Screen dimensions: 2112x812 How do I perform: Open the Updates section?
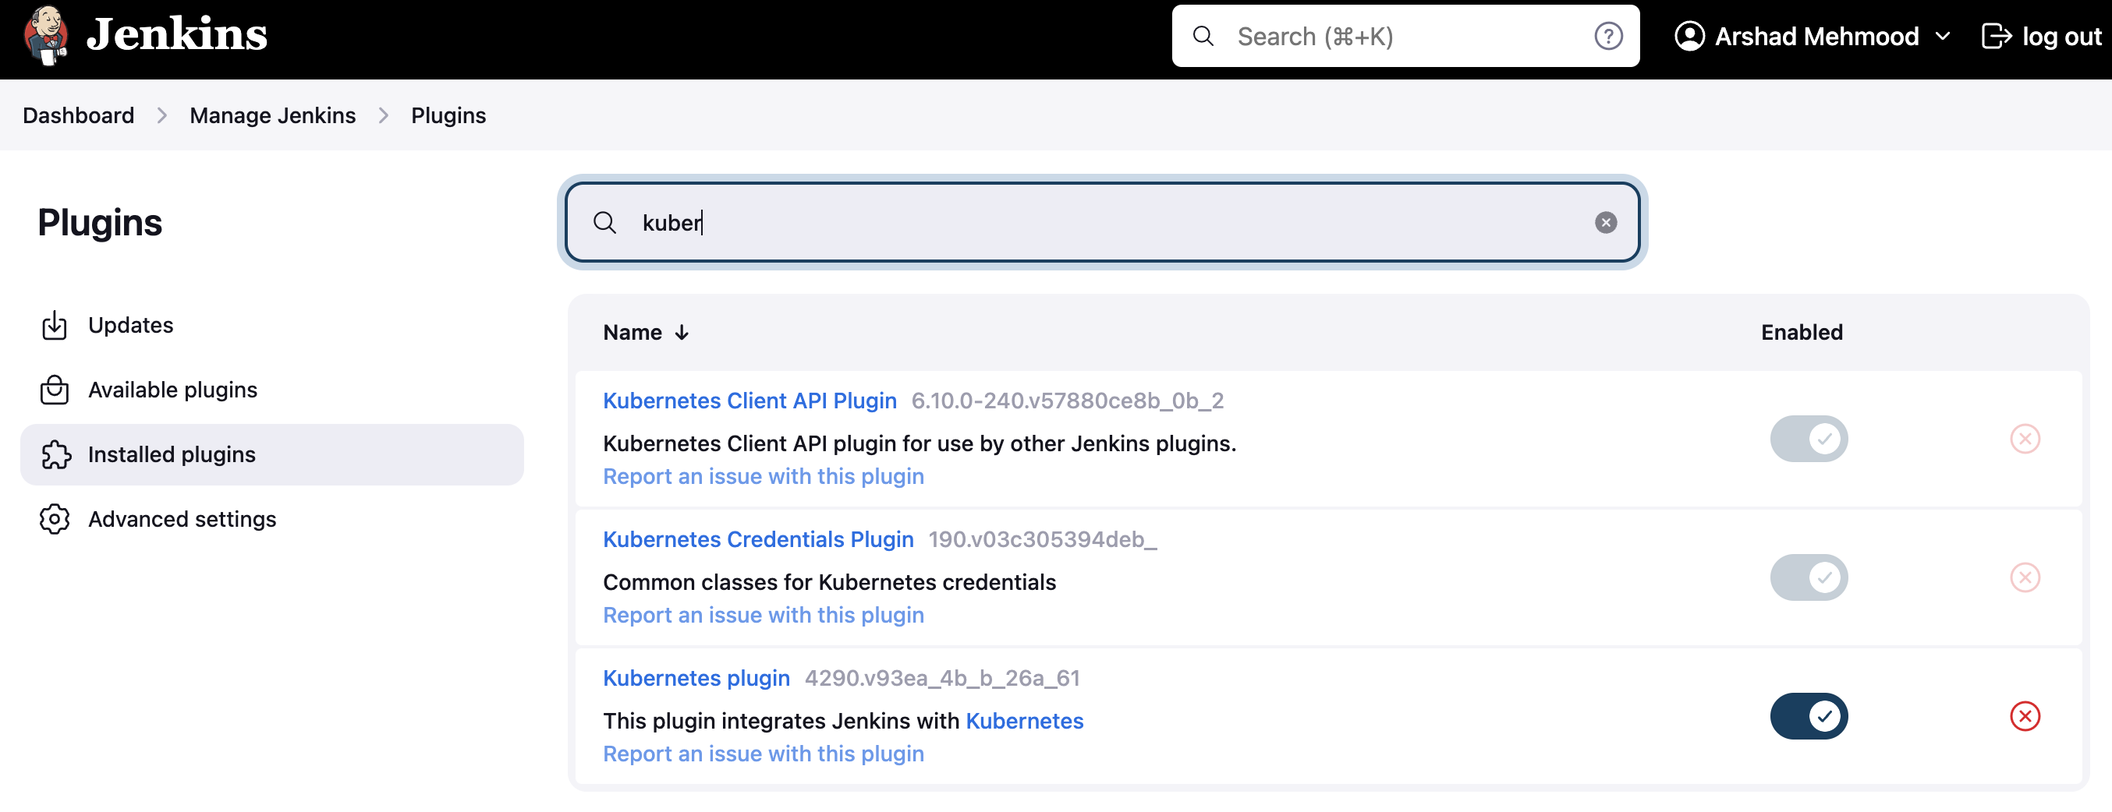(271, 325)
